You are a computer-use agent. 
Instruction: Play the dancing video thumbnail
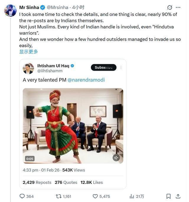(x=73, y=126)
